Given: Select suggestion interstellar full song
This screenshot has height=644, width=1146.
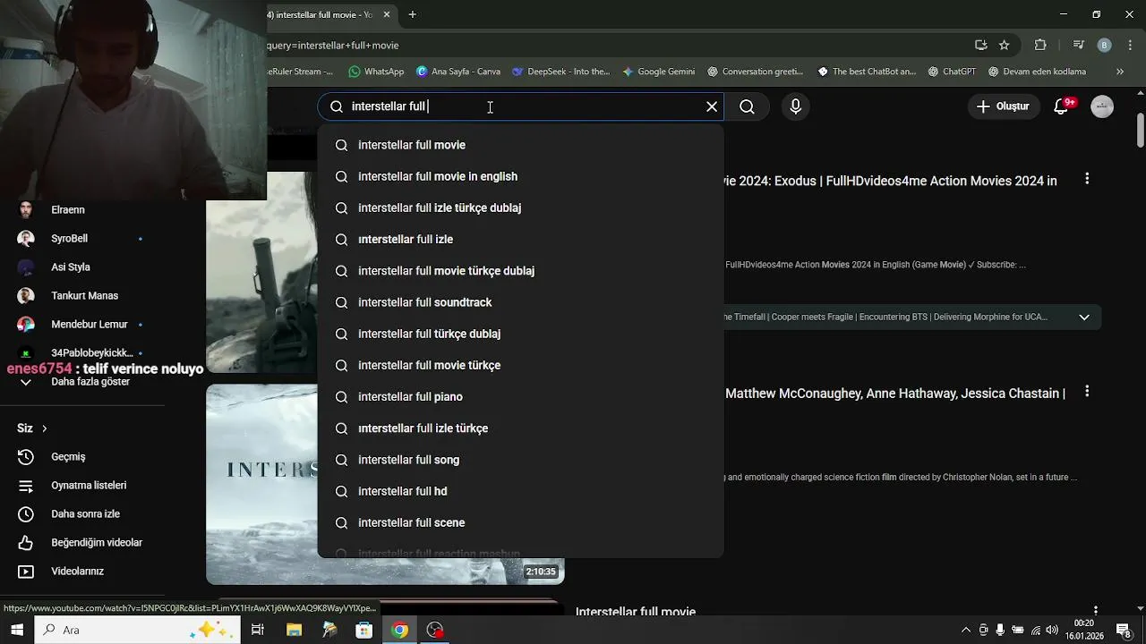Looking at the screenshot, I should click(x=520, y=460).
